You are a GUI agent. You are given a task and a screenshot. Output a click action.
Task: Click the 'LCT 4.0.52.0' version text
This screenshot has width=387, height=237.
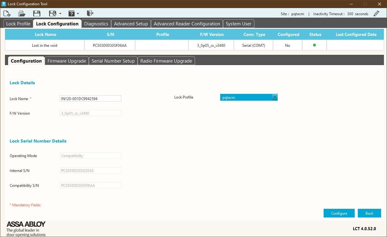364,229
